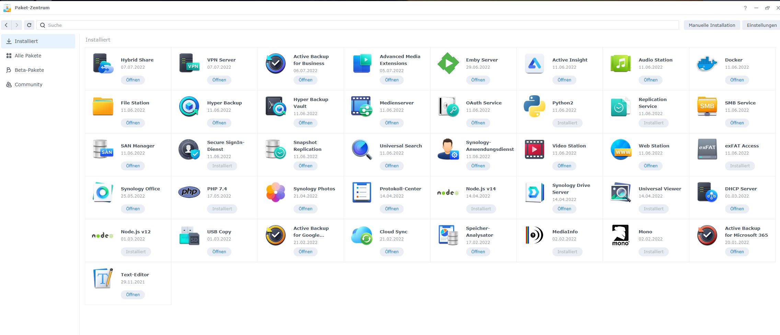The image size is (780, 335).
Task: Click the Synology Photos flower icon
Action: [x=276, y=192]
